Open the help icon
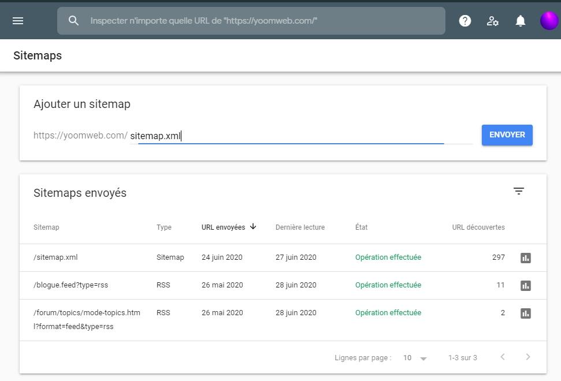Viewport: 561px width, 381px height. coord(465,20)
